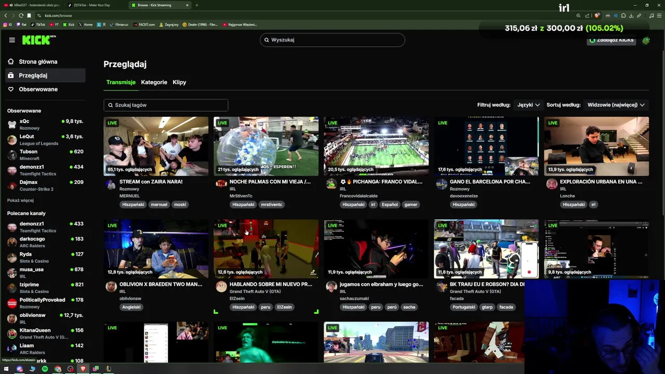The image size is (665, 374).
Task: Open xQc channel in followed list
Action: tap(45, 124)
